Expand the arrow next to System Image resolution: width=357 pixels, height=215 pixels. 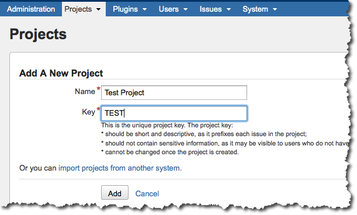pyautogui.click(x=275, y=9)
